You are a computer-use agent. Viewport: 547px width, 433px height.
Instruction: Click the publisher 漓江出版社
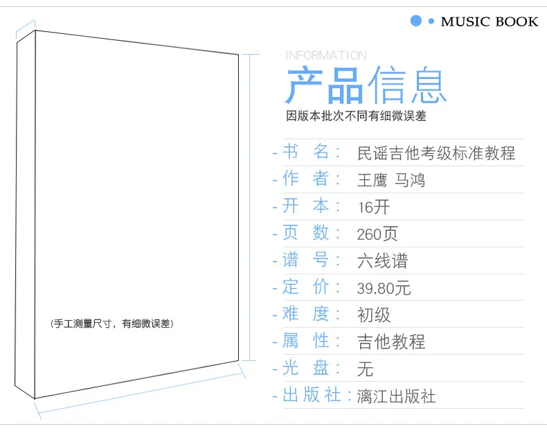tap(396, 396)
